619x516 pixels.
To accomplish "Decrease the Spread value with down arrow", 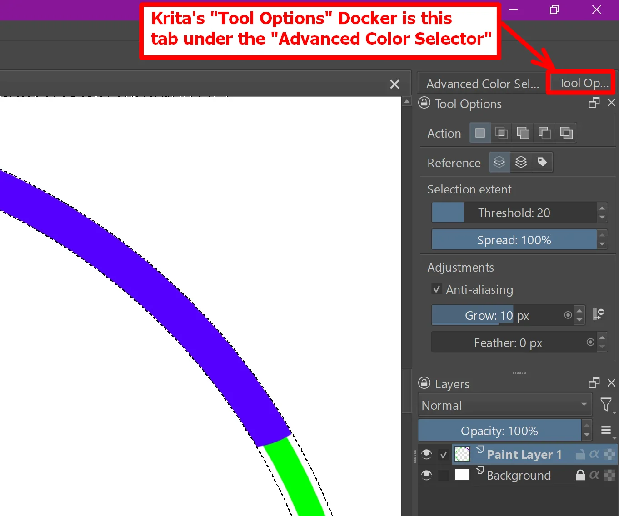I will [x=602, y=244].
